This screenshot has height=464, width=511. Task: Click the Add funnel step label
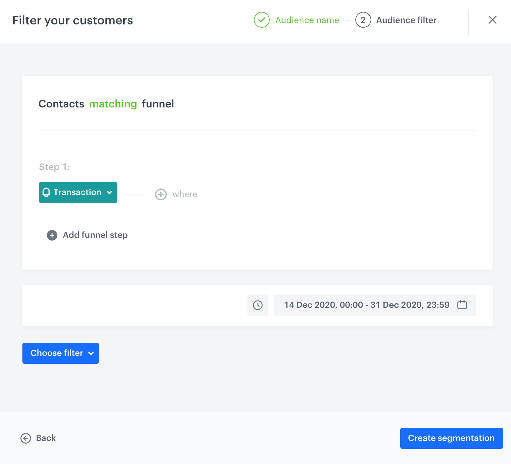(95, 235)
